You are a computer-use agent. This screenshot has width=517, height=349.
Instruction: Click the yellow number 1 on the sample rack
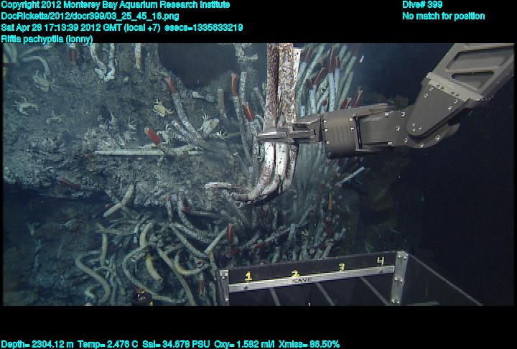[248, 276]
